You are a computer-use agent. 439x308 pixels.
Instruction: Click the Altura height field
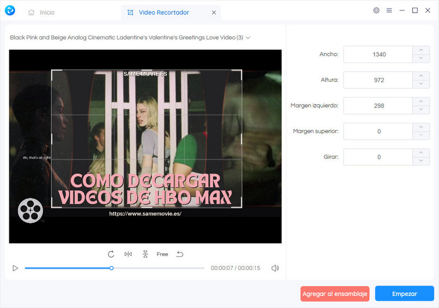click(x=378, y=80)
